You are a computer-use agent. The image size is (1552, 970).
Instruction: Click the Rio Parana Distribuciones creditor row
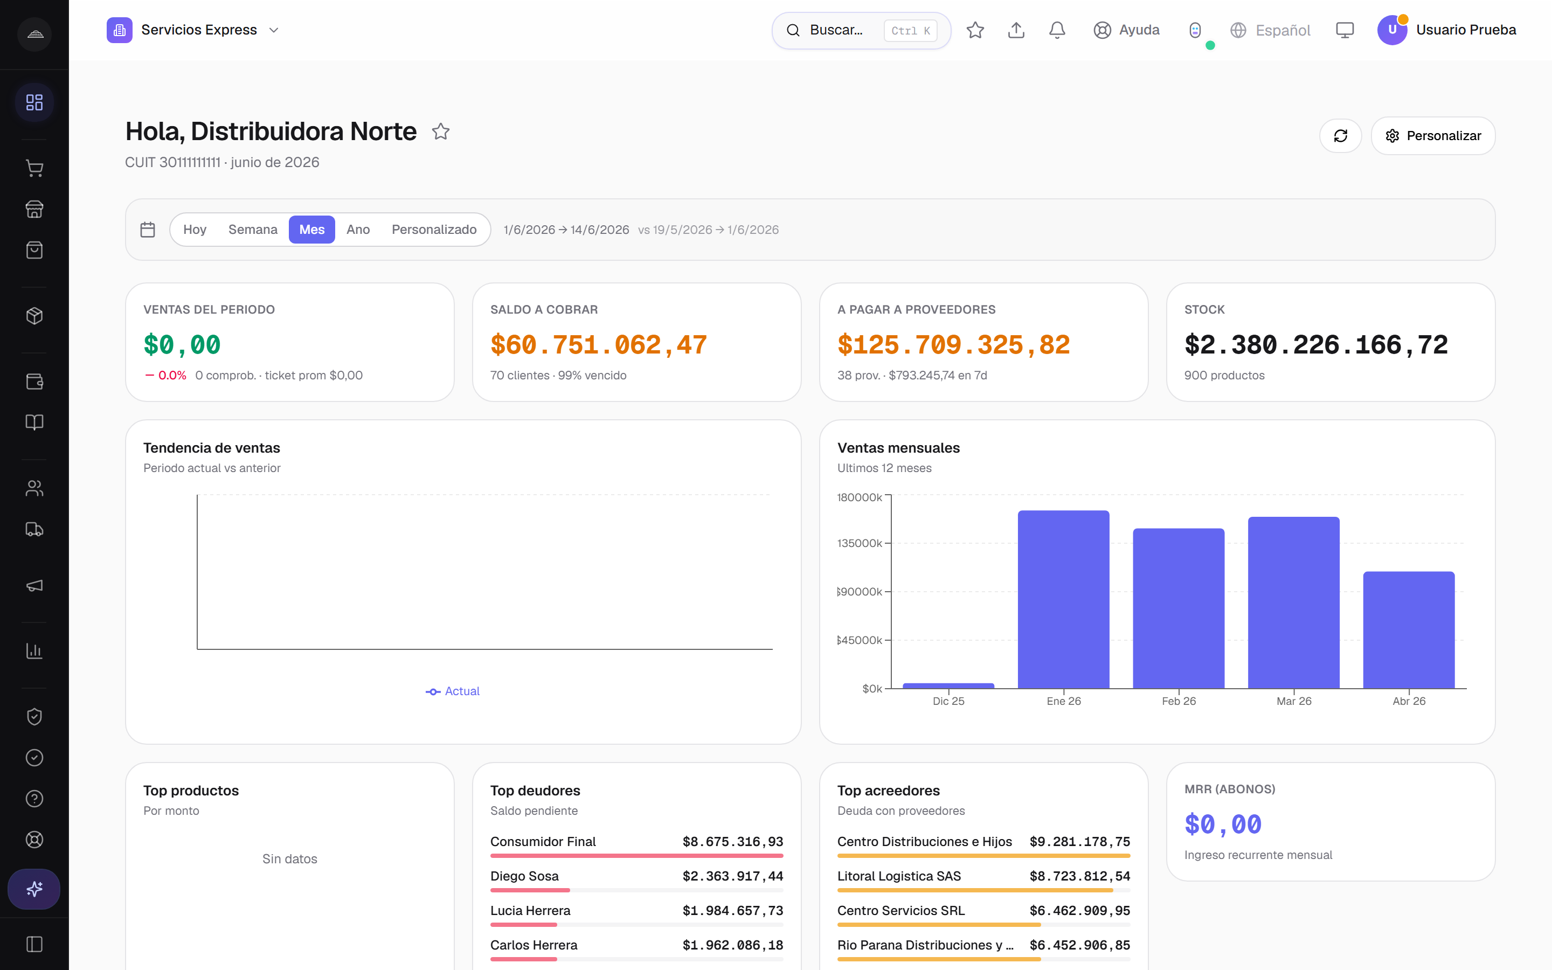click(x=984, y=949)
